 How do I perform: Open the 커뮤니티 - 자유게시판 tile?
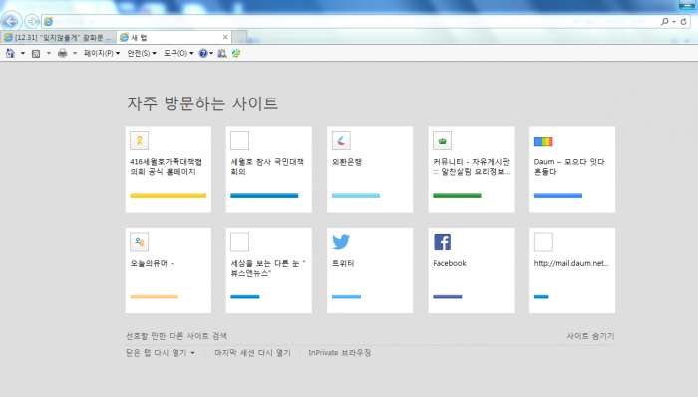[x=471, y=169]
